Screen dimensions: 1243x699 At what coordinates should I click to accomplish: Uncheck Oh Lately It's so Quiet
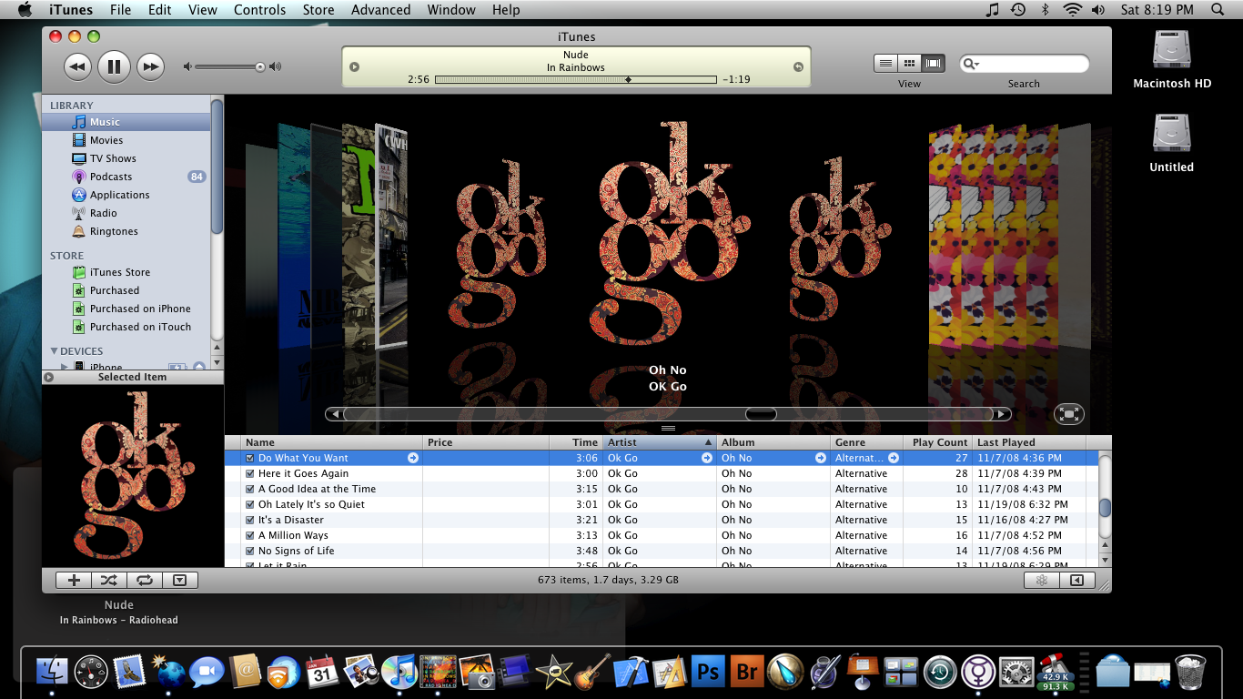click(250, 504)
